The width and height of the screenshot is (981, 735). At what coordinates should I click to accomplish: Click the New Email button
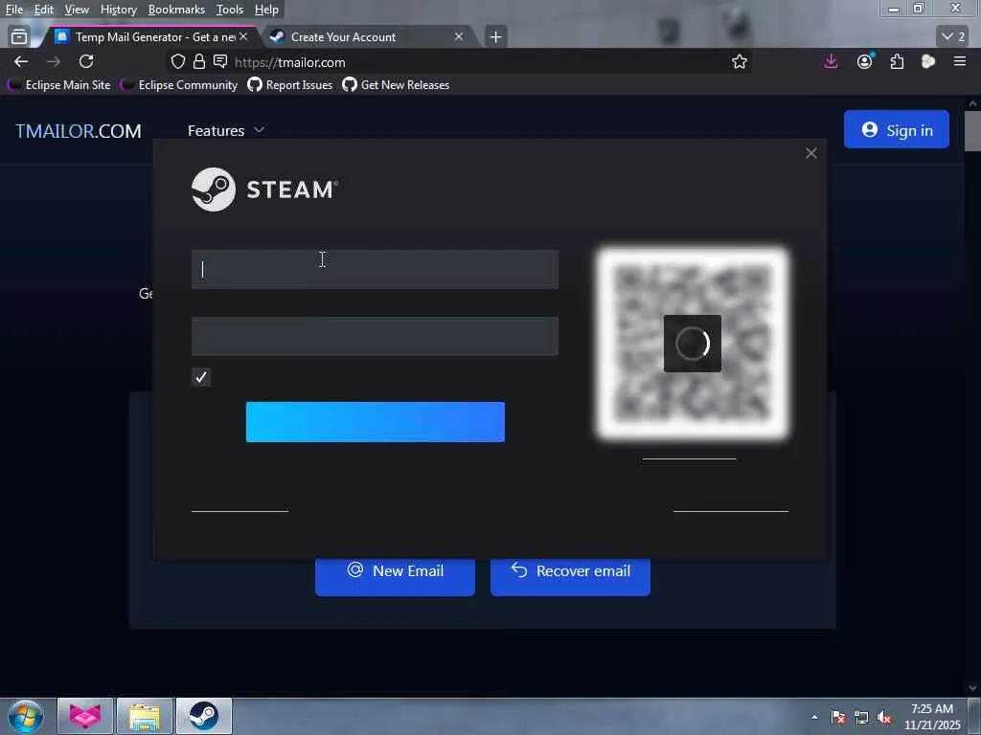395,575
